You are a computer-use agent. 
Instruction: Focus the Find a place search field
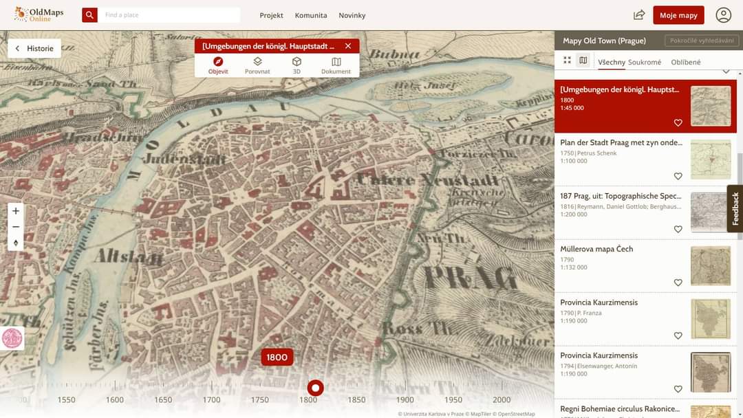[169, 15]
